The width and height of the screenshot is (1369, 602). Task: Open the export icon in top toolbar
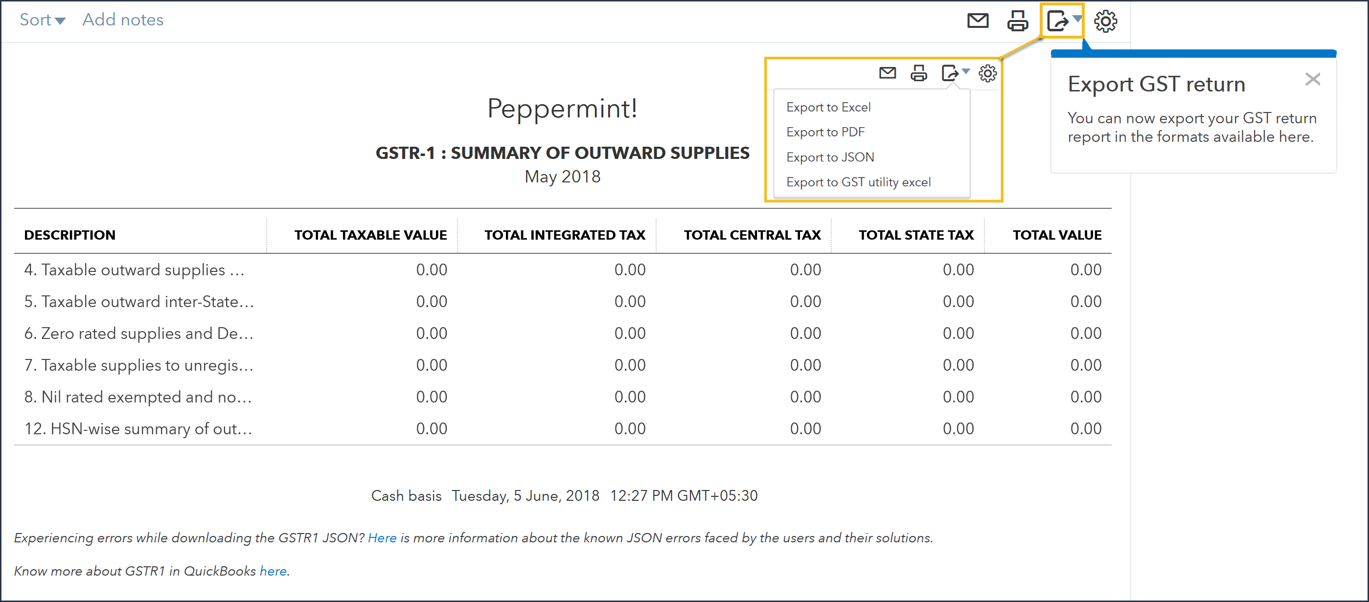click(x=1057, y=21)
